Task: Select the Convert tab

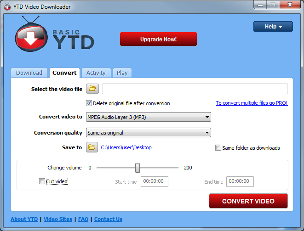Action: point(64,73)
